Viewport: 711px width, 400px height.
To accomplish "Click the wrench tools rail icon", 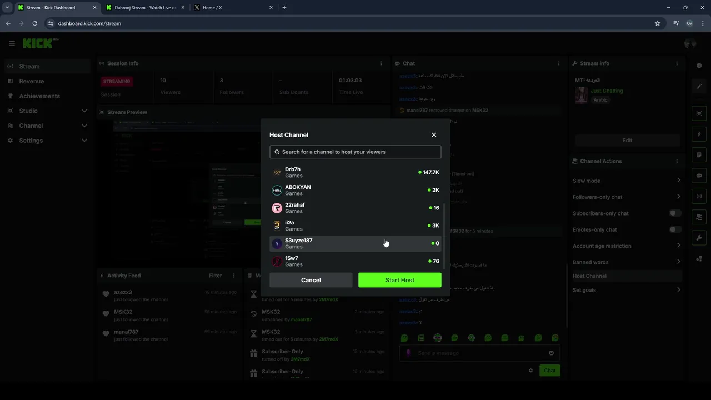I will pyautogui.click(x=699, y=238).
